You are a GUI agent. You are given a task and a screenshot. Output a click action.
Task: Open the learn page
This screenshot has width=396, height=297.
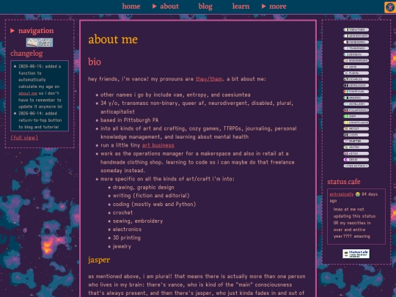coord(241,7)
